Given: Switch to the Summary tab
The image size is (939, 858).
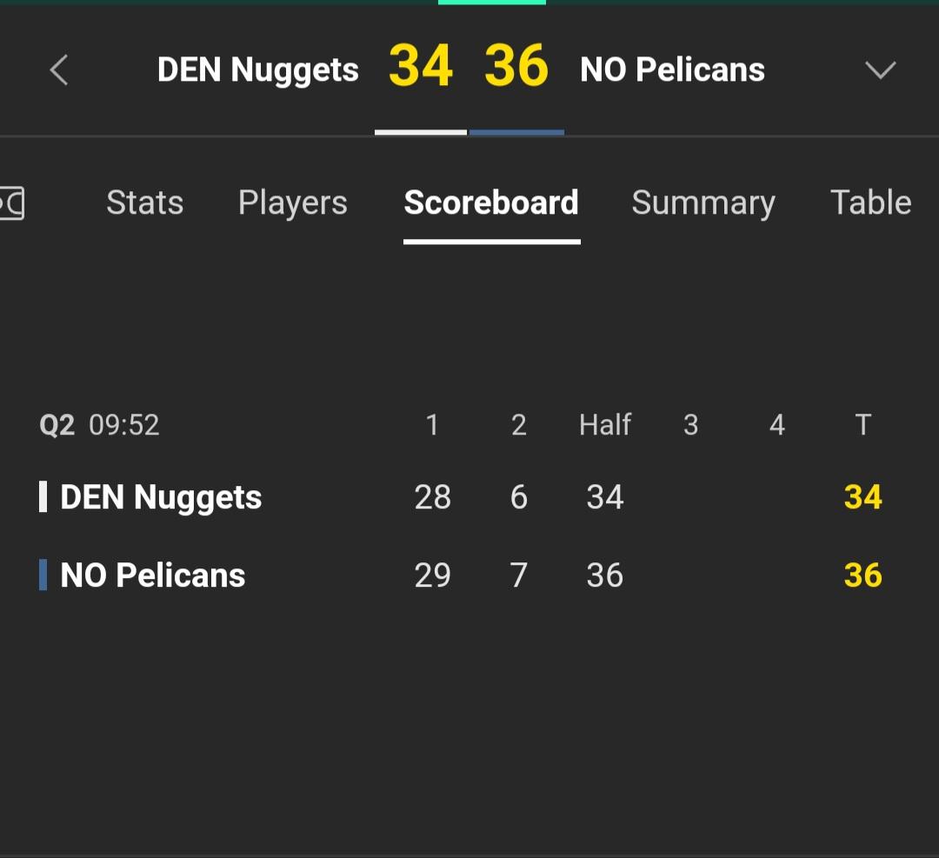Looking at the screenshot, I should pyautogui.click(x=703, y=203).
